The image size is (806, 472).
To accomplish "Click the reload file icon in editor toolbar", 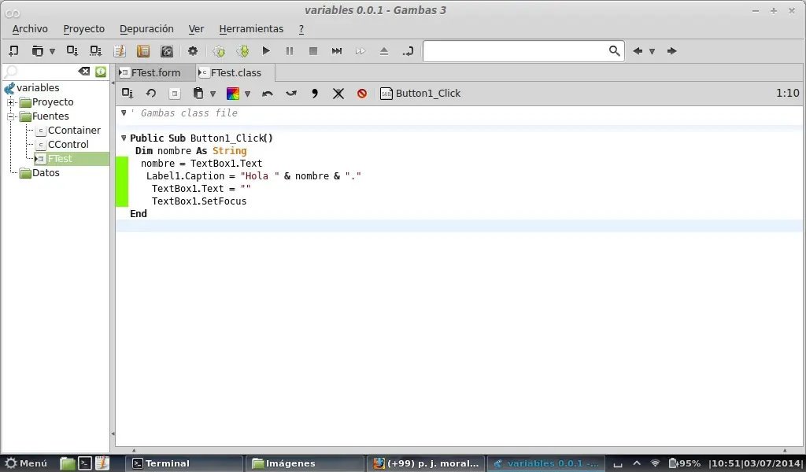I will (151, 94).
